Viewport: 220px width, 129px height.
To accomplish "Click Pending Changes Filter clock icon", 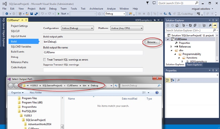I will click(x=183, y=25).
